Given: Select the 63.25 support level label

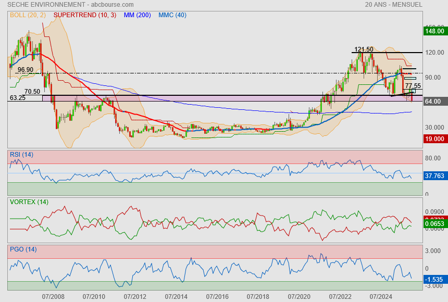Looking at the screenshot, I should click(18, 97).
